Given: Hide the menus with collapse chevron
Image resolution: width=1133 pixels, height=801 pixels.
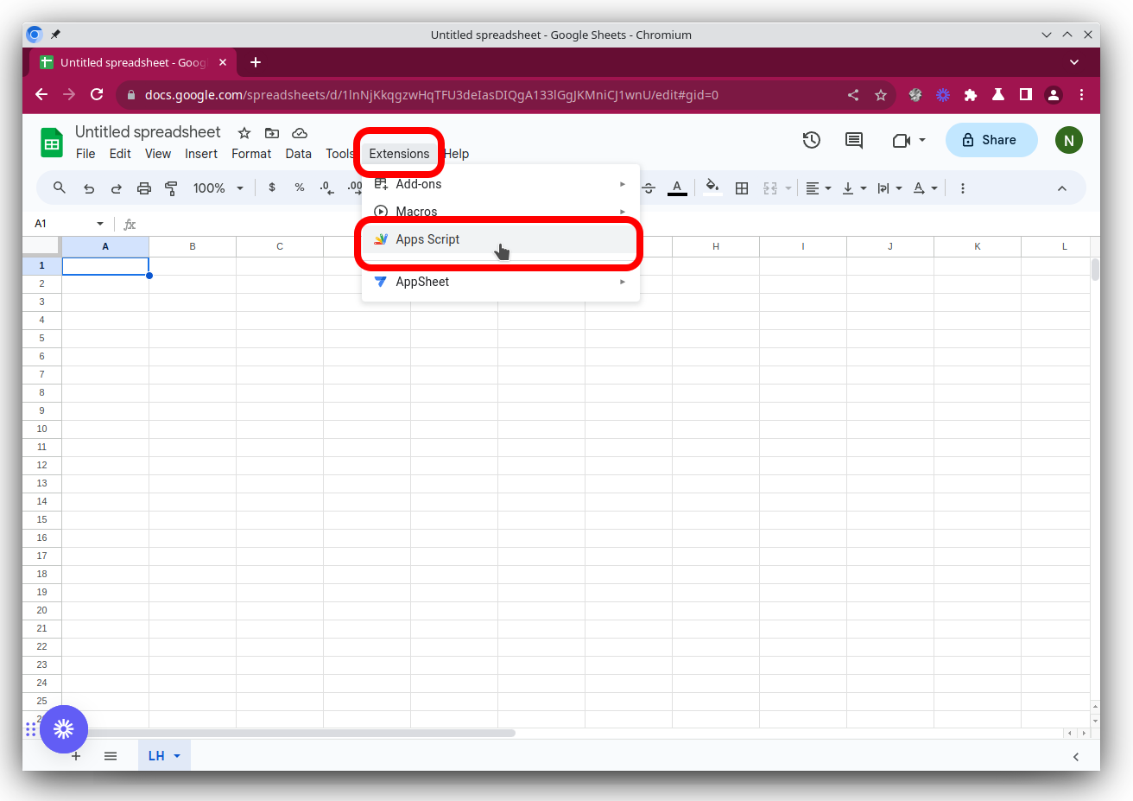Looking at the screenshot, I should [1062, 188].
